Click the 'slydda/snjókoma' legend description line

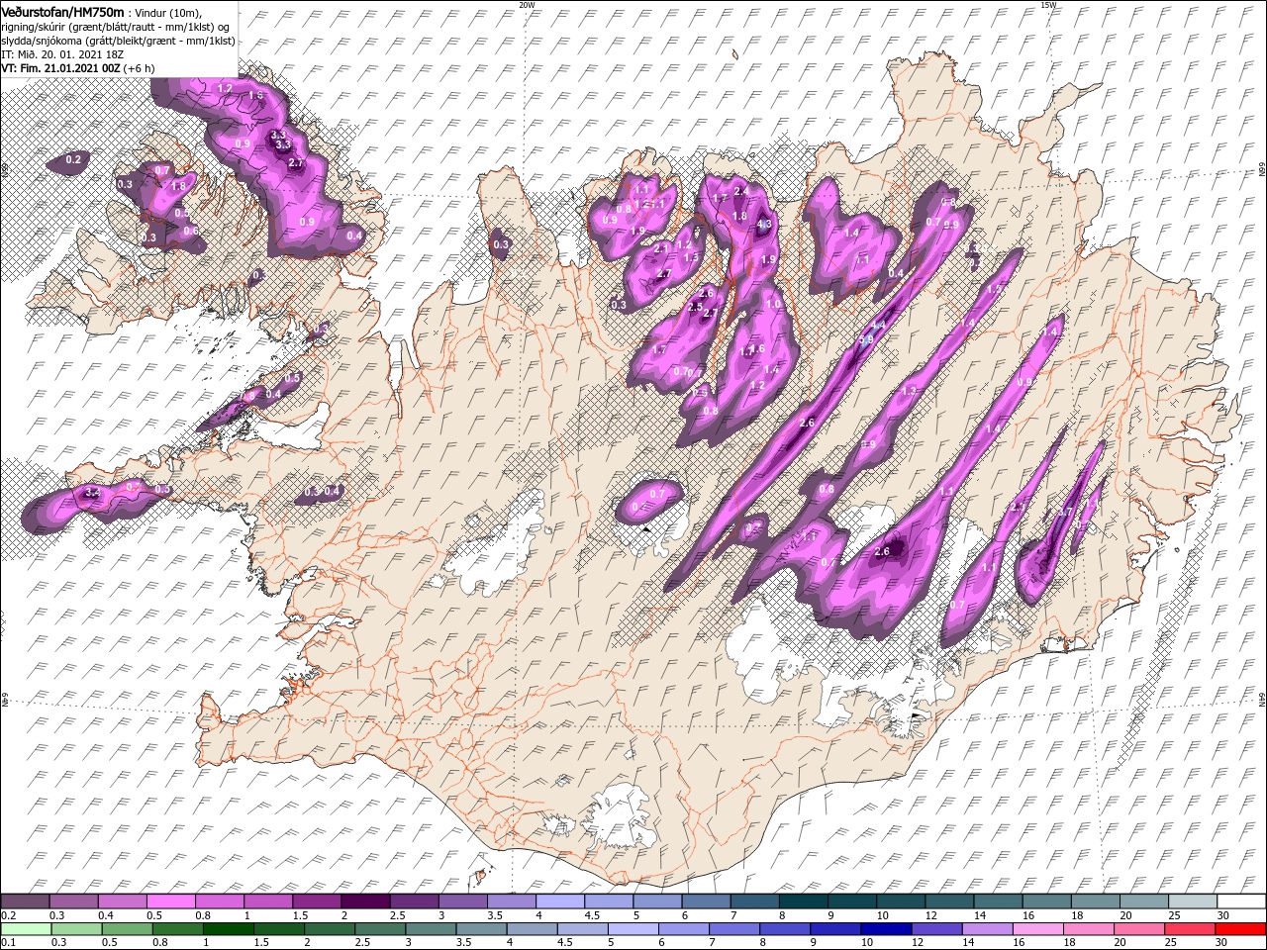click(x=116, y=40)
